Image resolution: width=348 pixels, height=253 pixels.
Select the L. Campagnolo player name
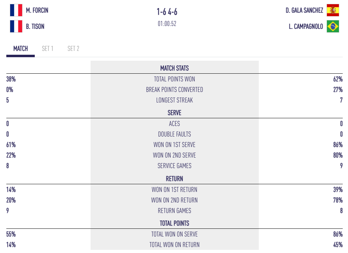click(306, 27)
